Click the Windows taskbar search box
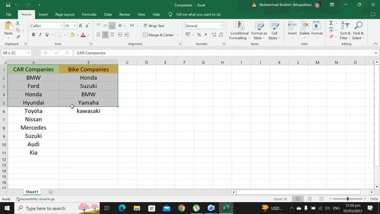Screen dimensions: 380x214 [x=57, y=208]
